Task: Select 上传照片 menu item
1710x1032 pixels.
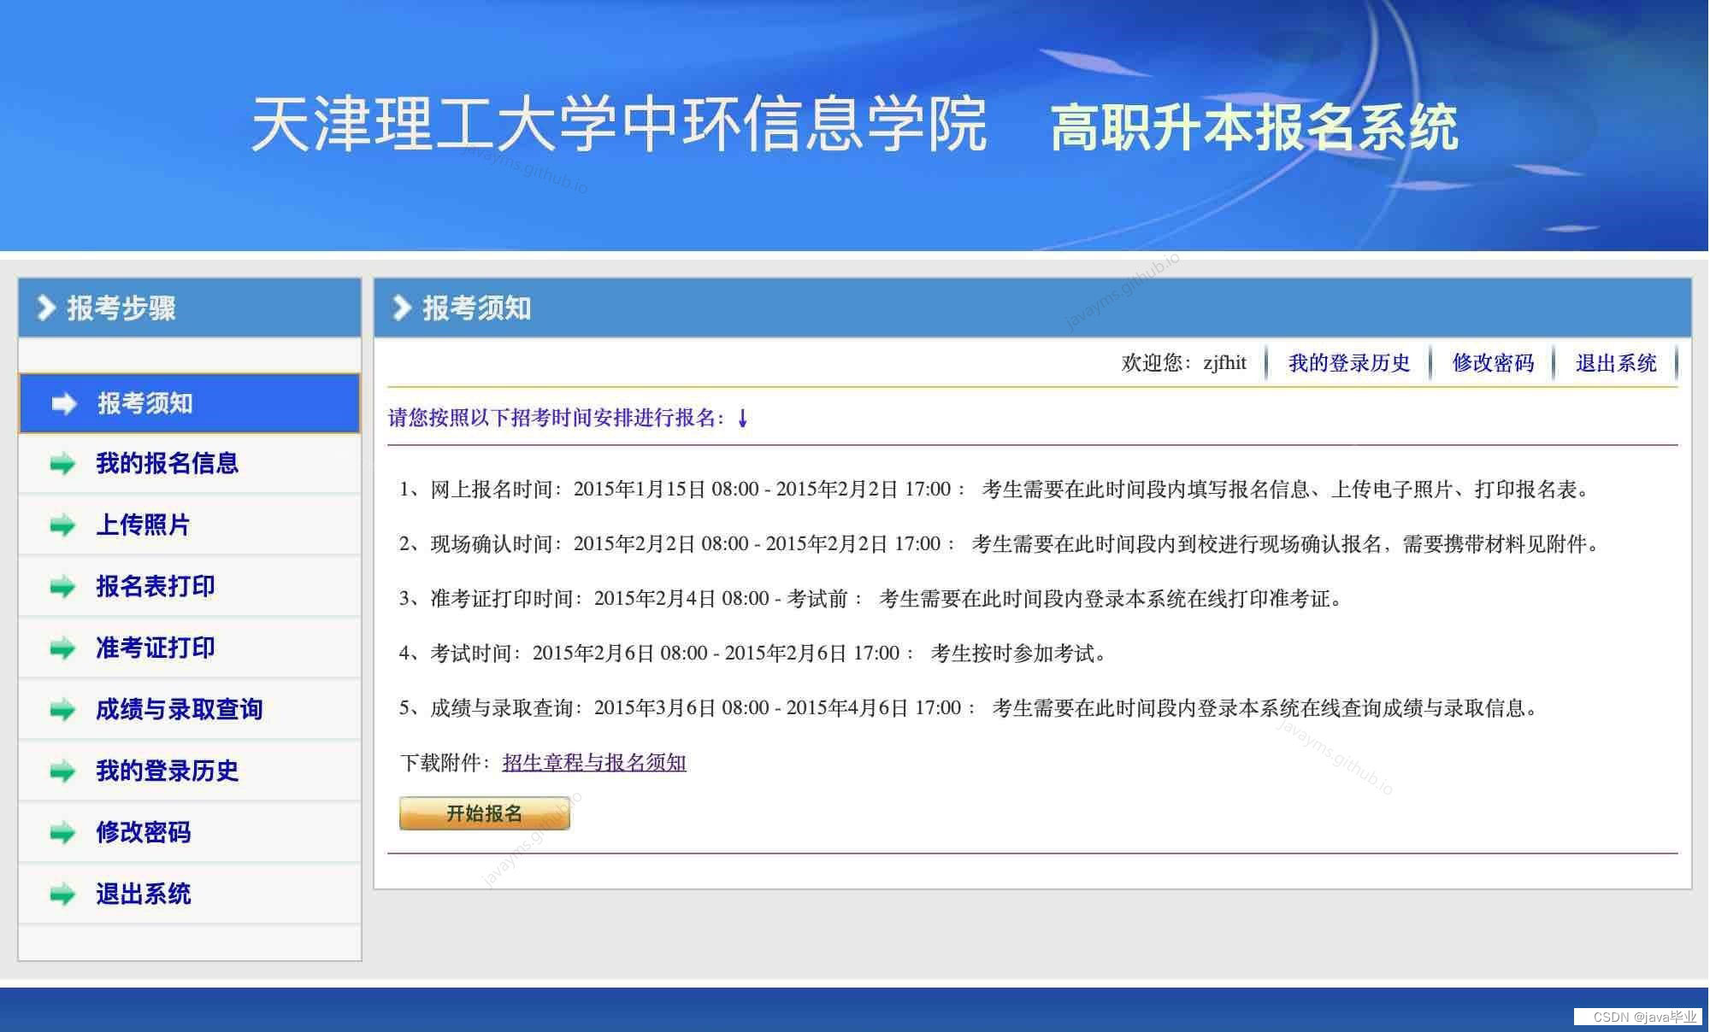Action: pyautogui.click(x=143, y=525)
